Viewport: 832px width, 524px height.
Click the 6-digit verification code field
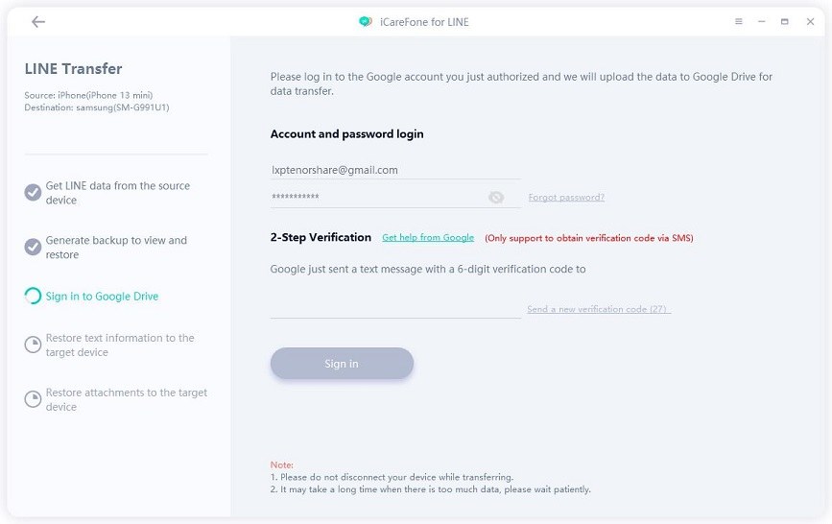[395, 307]
